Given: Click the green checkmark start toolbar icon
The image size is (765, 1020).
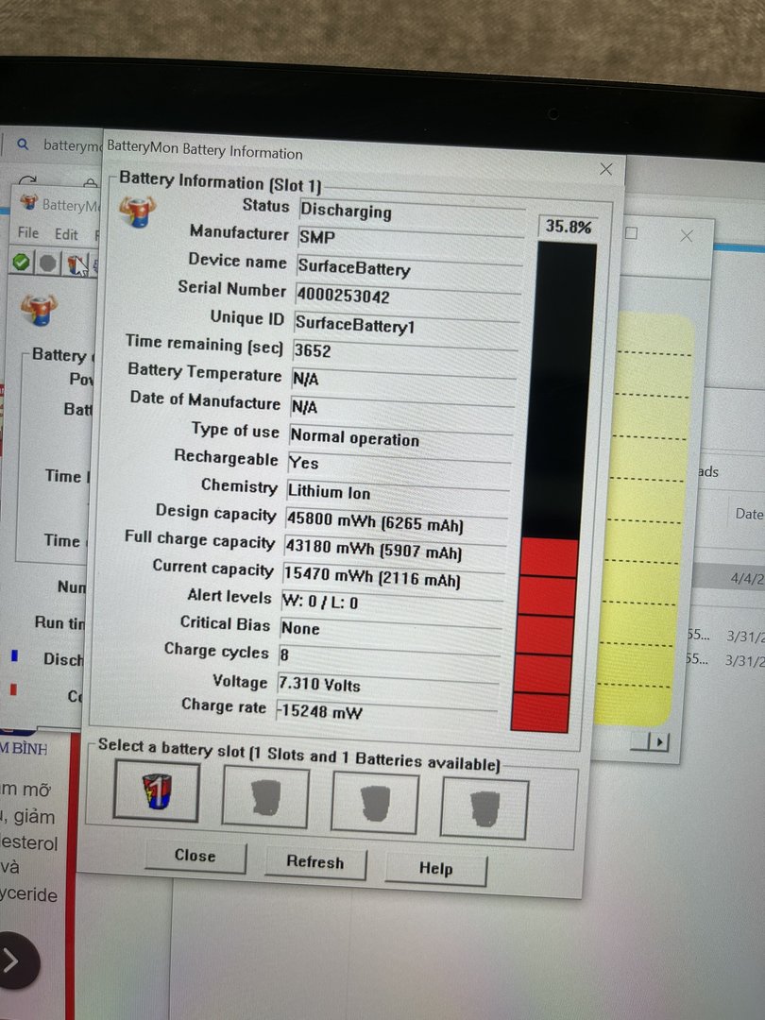Looking at the screenshot, I should (21, 262).
